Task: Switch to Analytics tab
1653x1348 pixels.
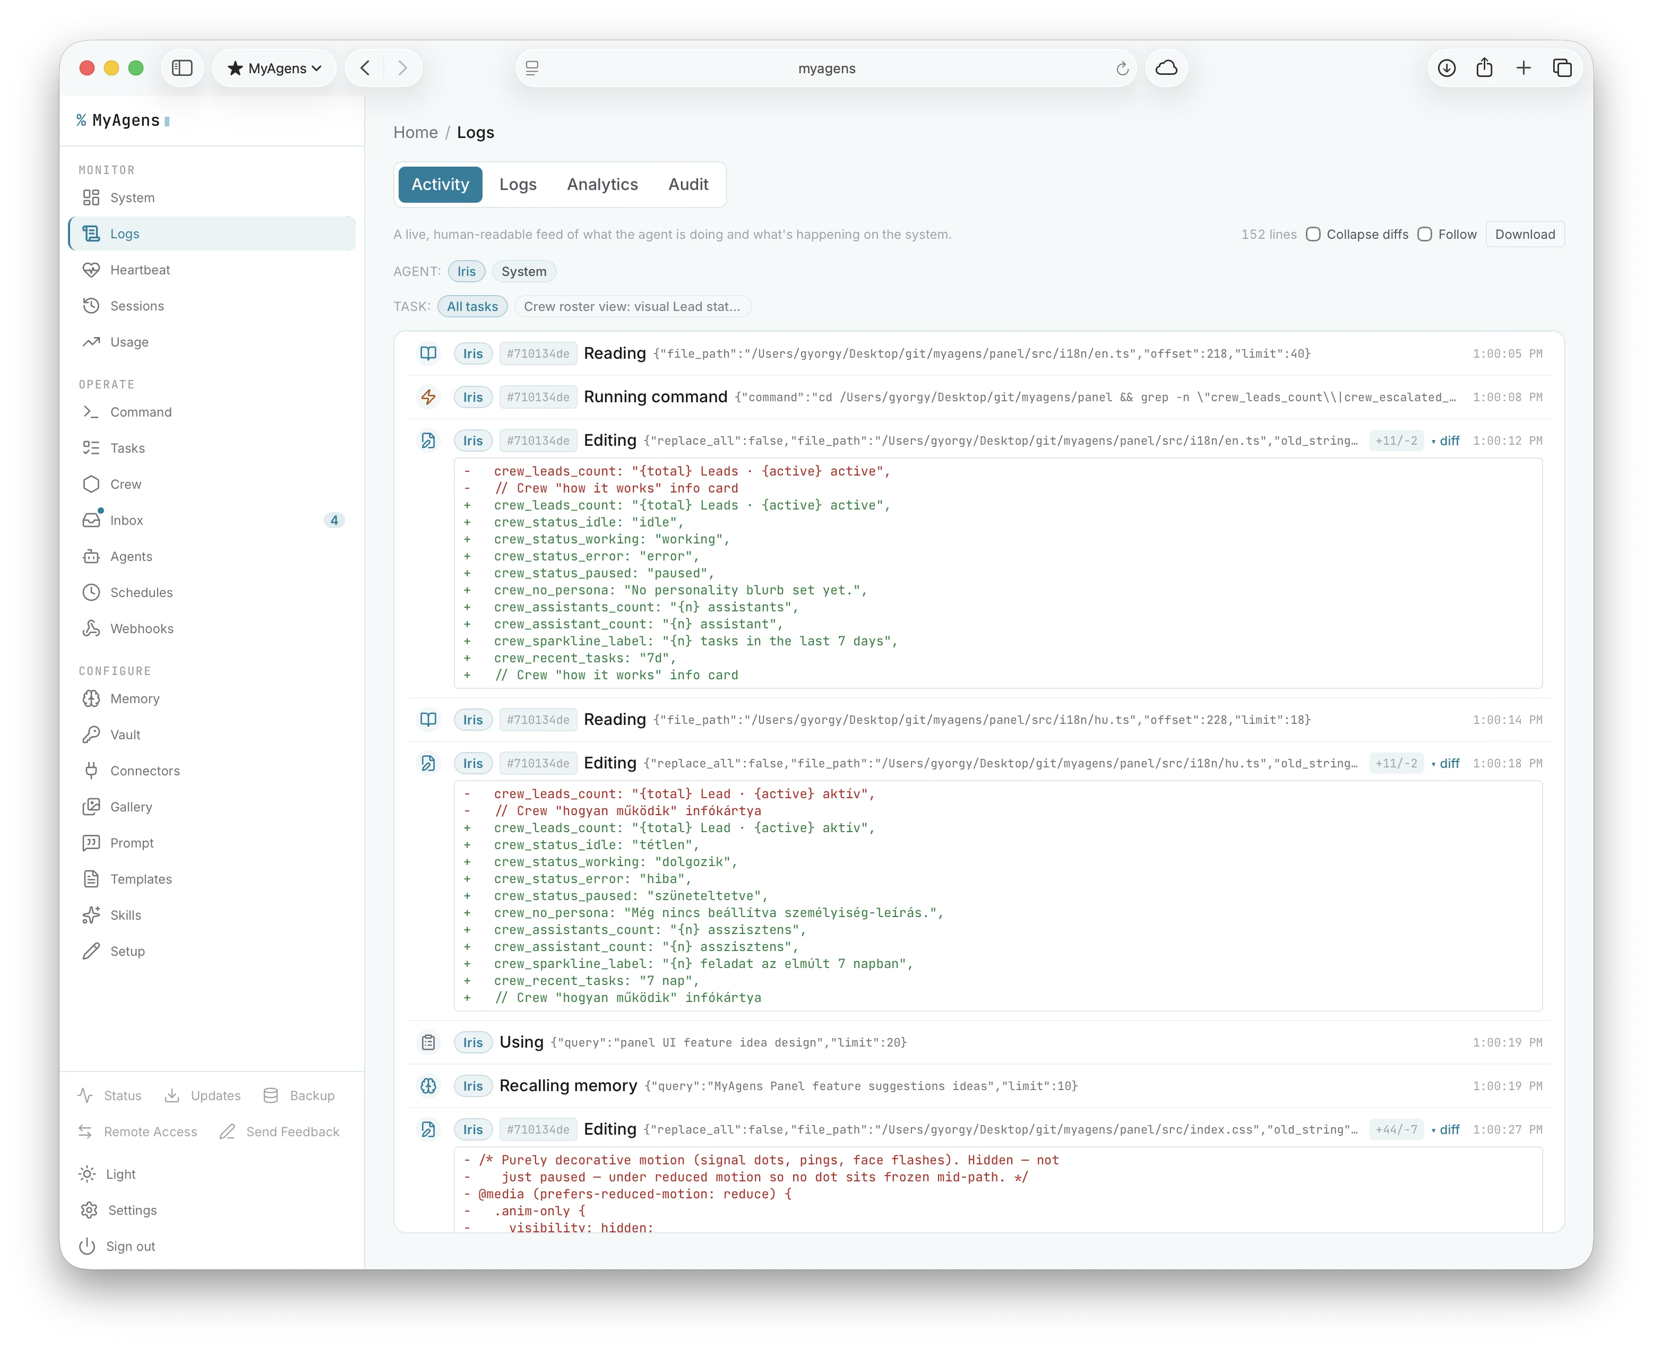Action: 603,185
